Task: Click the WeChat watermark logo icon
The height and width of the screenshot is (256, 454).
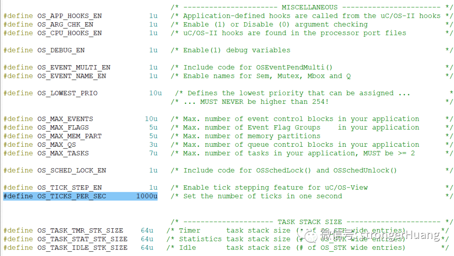Action: (x=311, y=238)
